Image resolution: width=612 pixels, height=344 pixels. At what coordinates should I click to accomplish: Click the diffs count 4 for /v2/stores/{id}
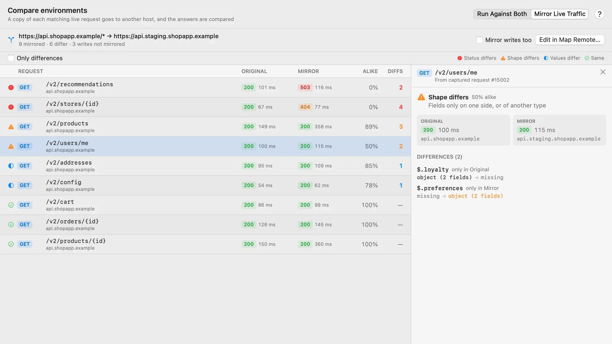(401, 107)
